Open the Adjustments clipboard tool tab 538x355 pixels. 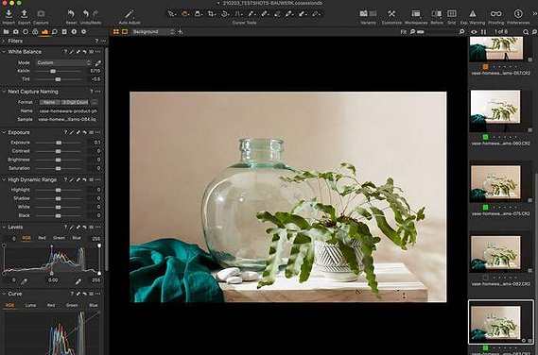click(64, 31)
